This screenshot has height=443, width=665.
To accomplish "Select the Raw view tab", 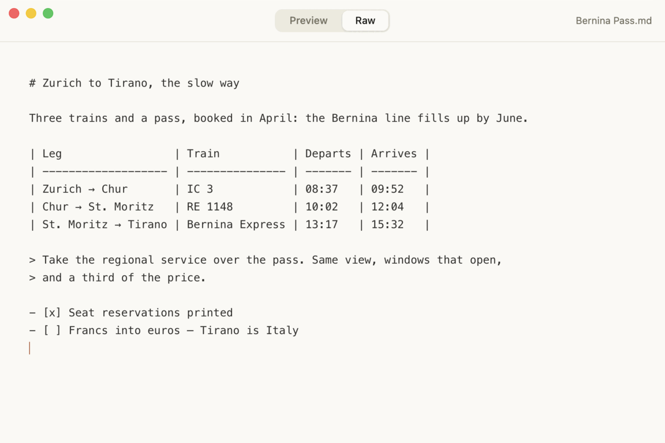I will coord(365,20).
